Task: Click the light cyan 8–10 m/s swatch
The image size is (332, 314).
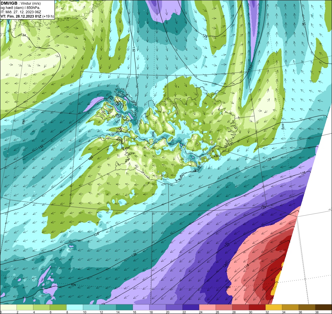Action: 75,307
